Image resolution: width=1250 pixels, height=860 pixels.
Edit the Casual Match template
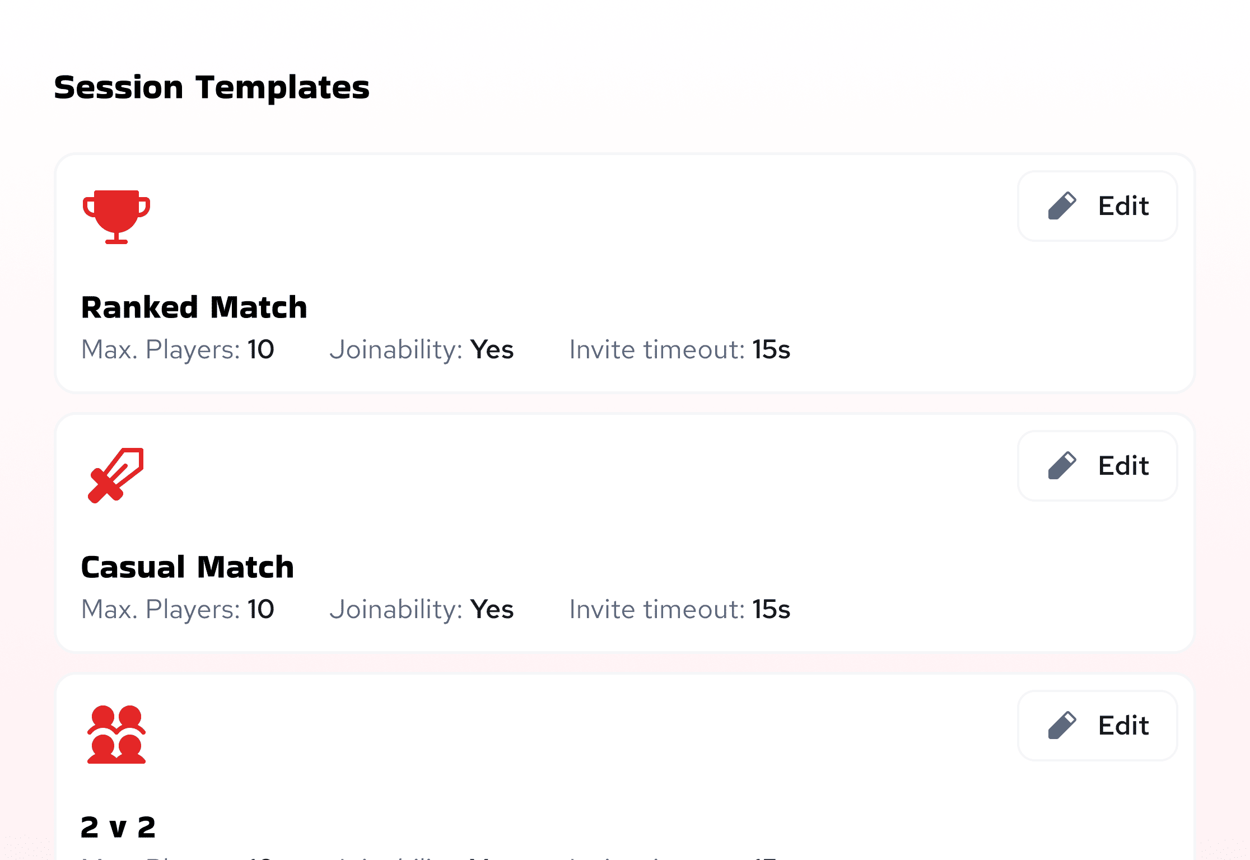point(1098,466)
